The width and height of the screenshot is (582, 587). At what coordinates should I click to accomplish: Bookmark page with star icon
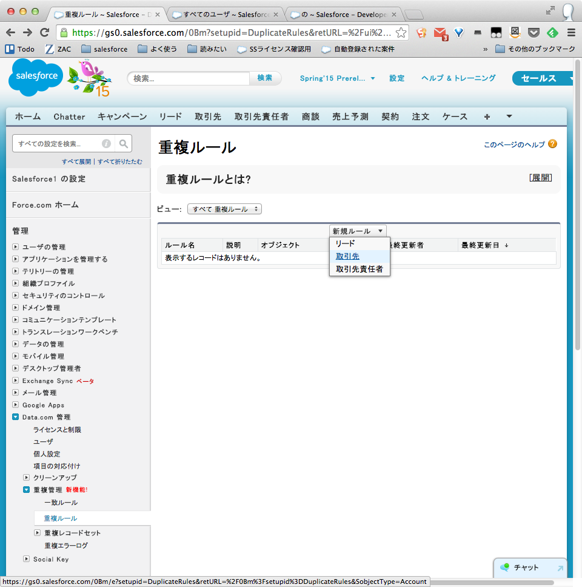(x=401, y=33)
